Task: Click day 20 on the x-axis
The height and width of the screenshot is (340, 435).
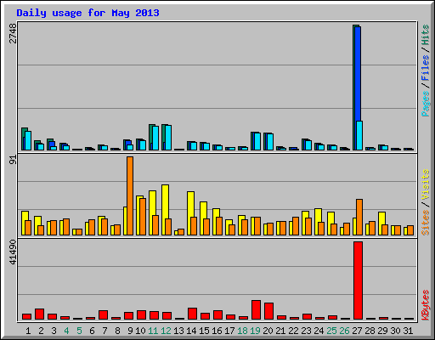Action: pos(268,331)
